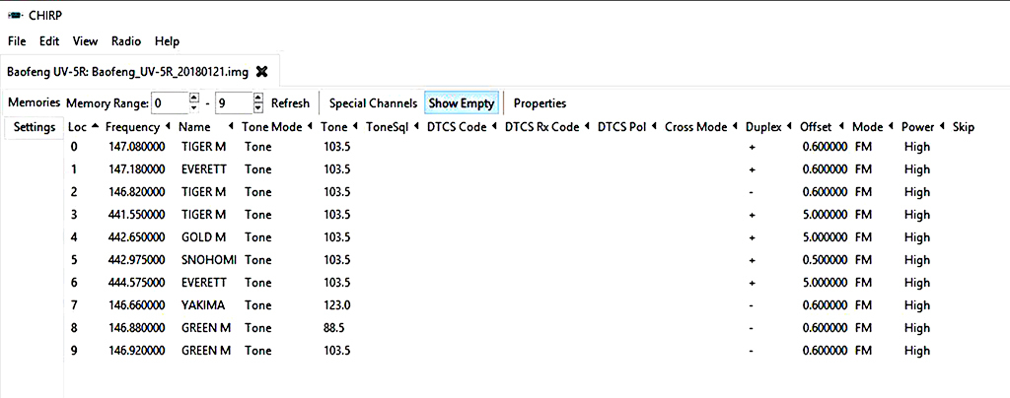
Task: Select frequency 146.880000 cell
Action: [x=136, y=328]
